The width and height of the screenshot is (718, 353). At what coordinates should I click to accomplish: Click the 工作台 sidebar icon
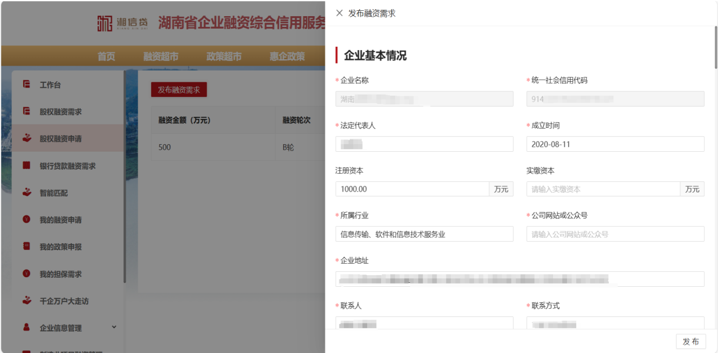coord(26,84)
